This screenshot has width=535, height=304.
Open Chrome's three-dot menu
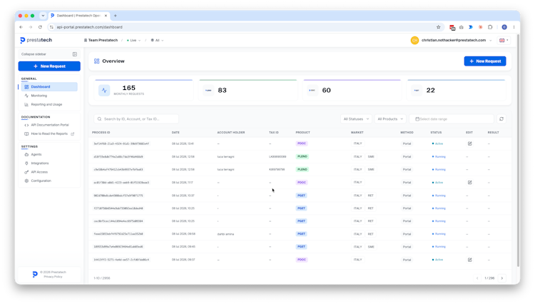click(514, 27)
